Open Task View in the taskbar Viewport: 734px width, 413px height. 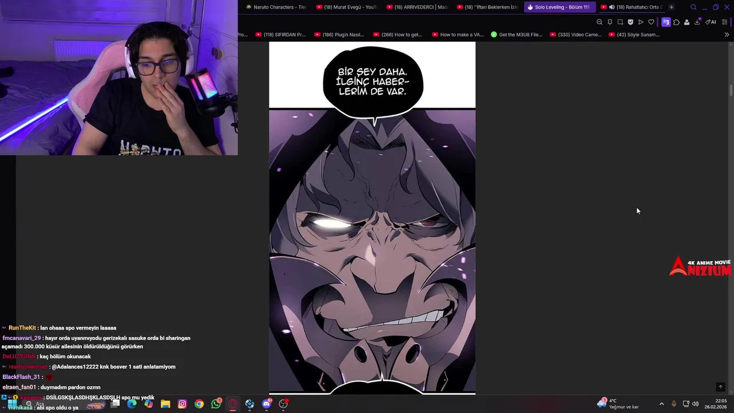[115, 404]
